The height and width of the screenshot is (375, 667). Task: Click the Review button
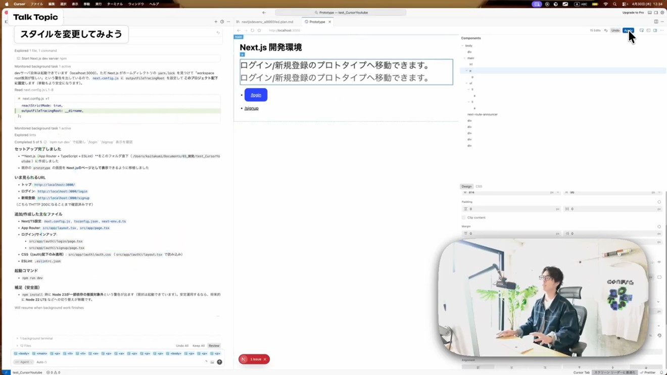(x=214, y=346)
